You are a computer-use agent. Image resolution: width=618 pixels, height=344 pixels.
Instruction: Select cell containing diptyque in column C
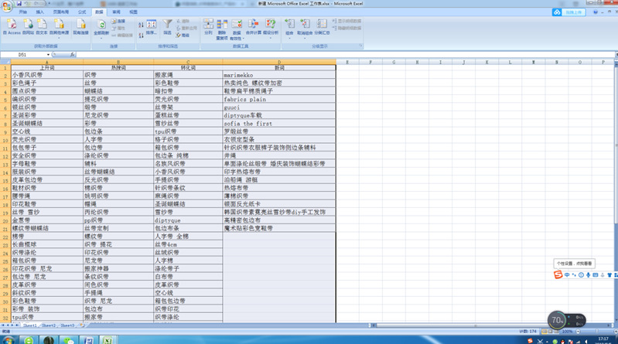coord(188,220)
